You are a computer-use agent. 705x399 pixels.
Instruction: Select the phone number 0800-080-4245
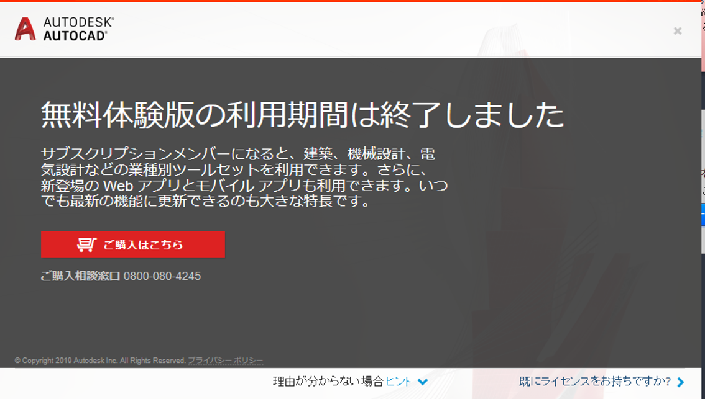[x=162, y=276]
